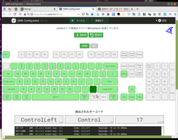Click the vertical page scrollbar

(177, 55)
